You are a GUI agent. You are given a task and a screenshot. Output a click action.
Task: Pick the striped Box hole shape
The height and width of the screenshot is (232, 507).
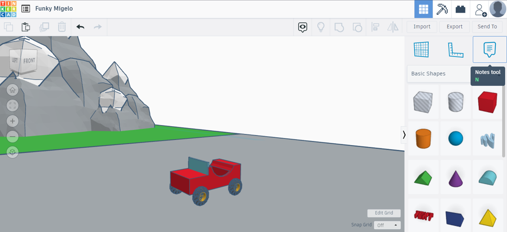click(x=423, y=102)
